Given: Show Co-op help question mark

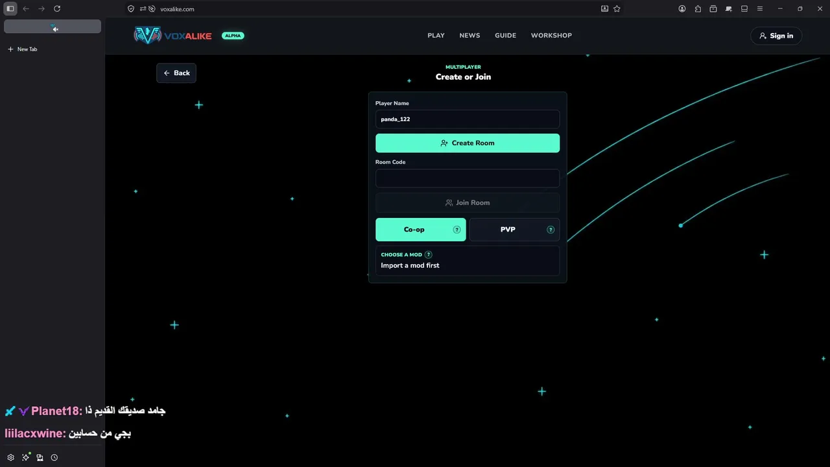Looking at the screenshot, I should point(456,230).
